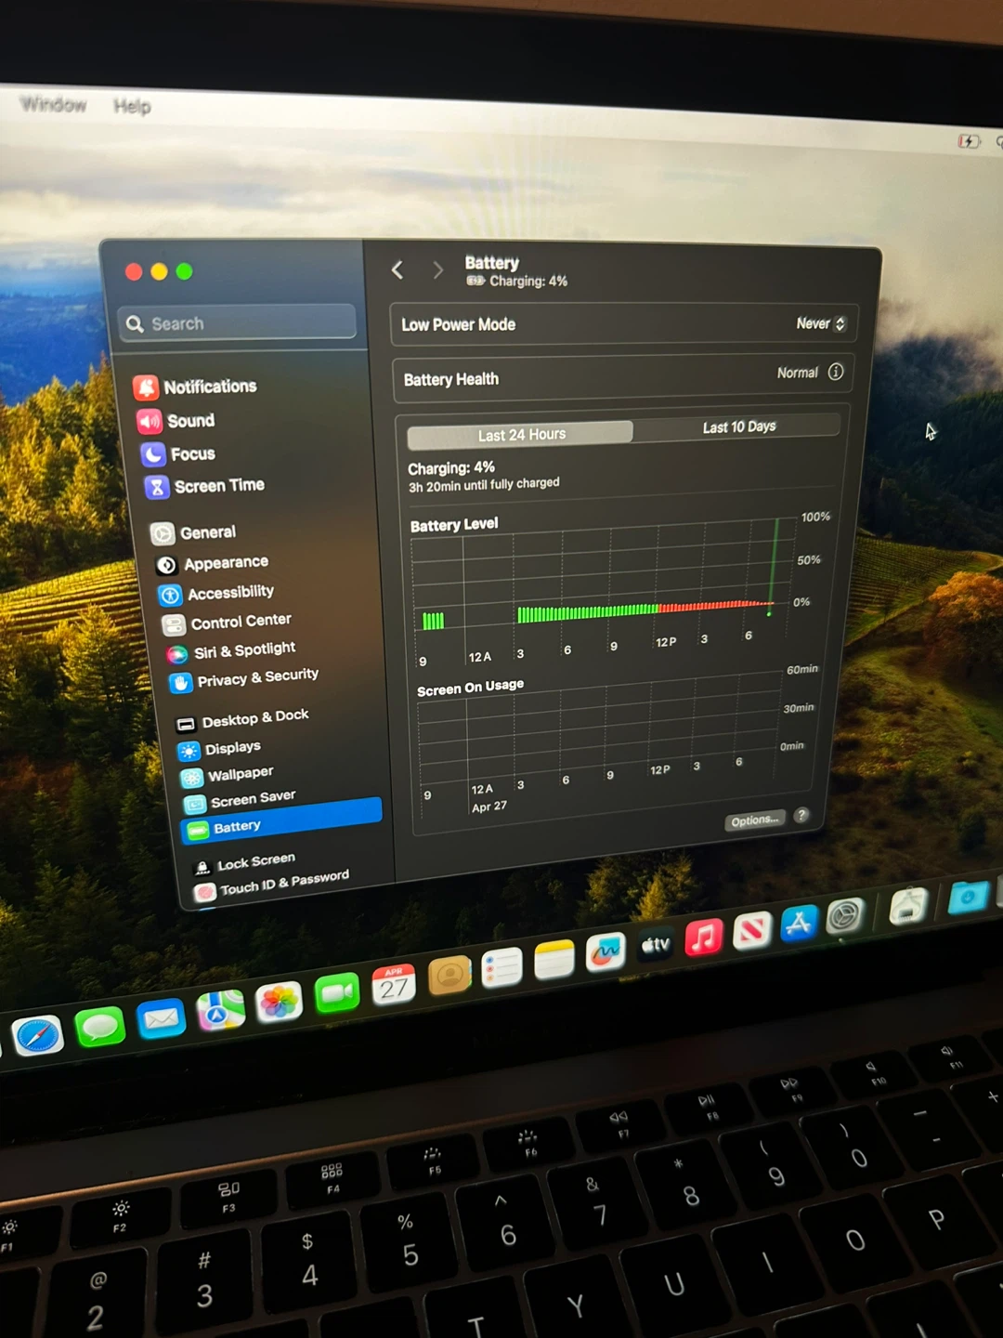Screen dimensions: 1003x1338
Task: Go to Accessibility settings
Action: pyautogui.click(x=216, y=593)
